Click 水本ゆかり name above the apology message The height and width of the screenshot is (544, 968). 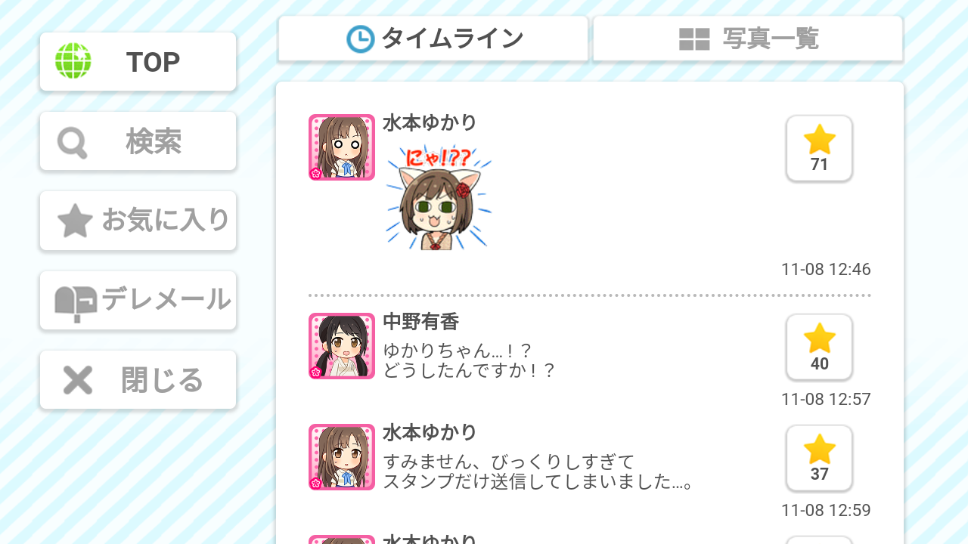tap(430, 433)
